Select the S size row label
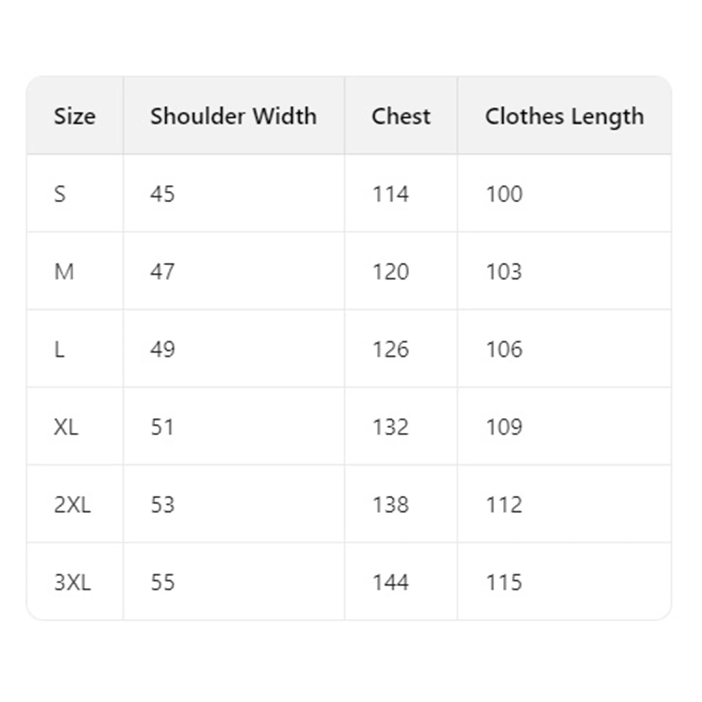The image size is (702, 702). 60,194
